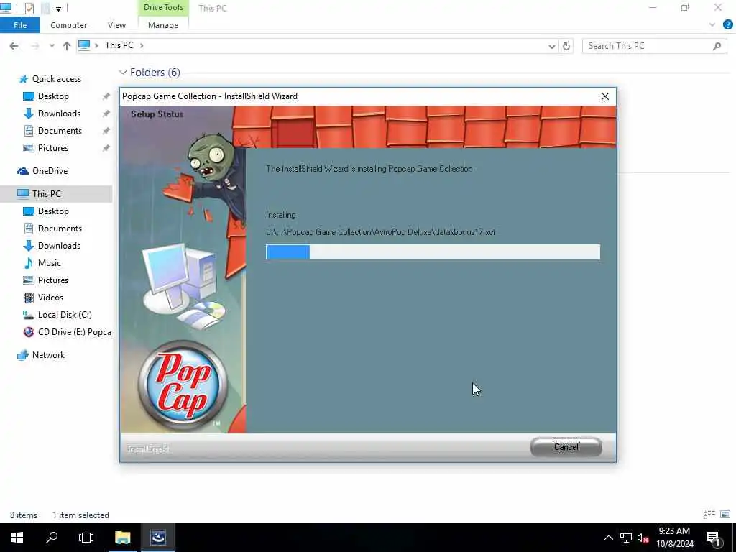The width and height of the screenshot is (736, 552).
Task: Open Pictures under This PC
Action: tap(53, 280)
